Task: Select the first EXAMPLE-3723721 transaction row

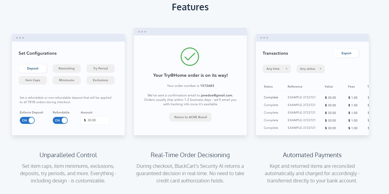Action: pyautogui.click(x=301, y=97)
